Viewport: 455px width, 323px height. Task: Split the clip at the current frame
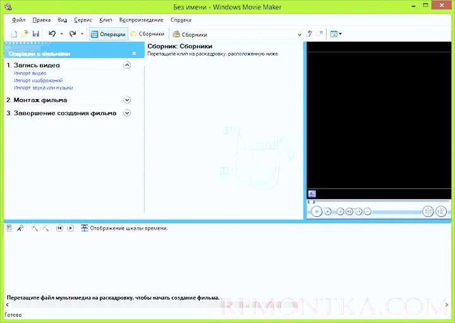click(x=428, y=211)
